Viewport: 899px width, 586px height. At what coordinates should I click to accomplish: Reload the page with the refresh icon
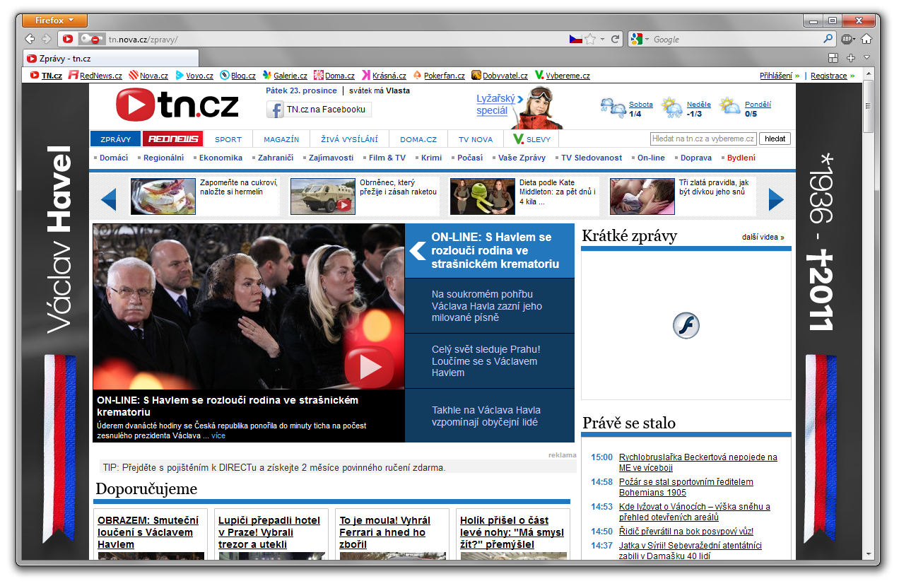(x=616, y=39)
